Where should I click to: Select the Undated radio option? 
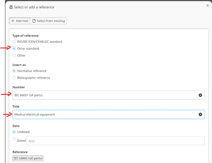click(14, 132)
